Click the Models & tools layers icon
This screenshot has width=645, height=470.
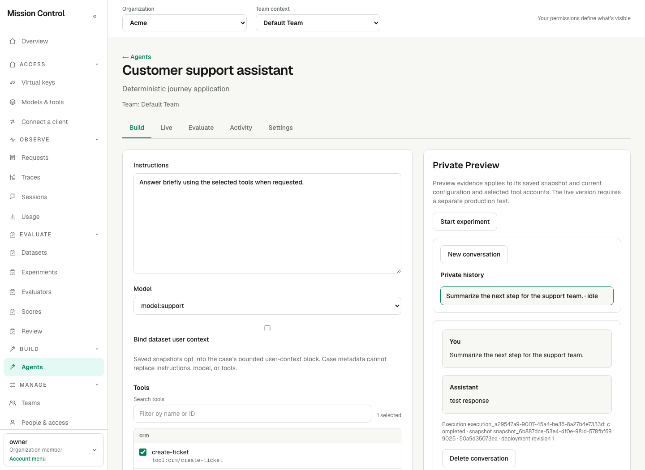pyautogui.click(x=13, y=102)
